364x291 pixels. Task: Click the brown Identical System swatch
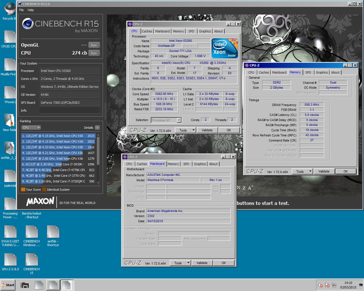click(x=44, y=190)
